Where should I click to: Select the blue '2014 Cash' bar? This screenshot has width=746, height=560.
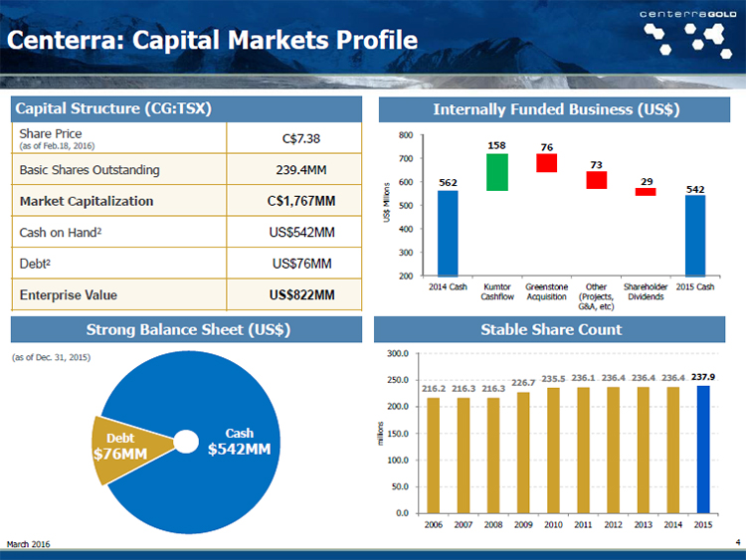[x=448, y=233]
